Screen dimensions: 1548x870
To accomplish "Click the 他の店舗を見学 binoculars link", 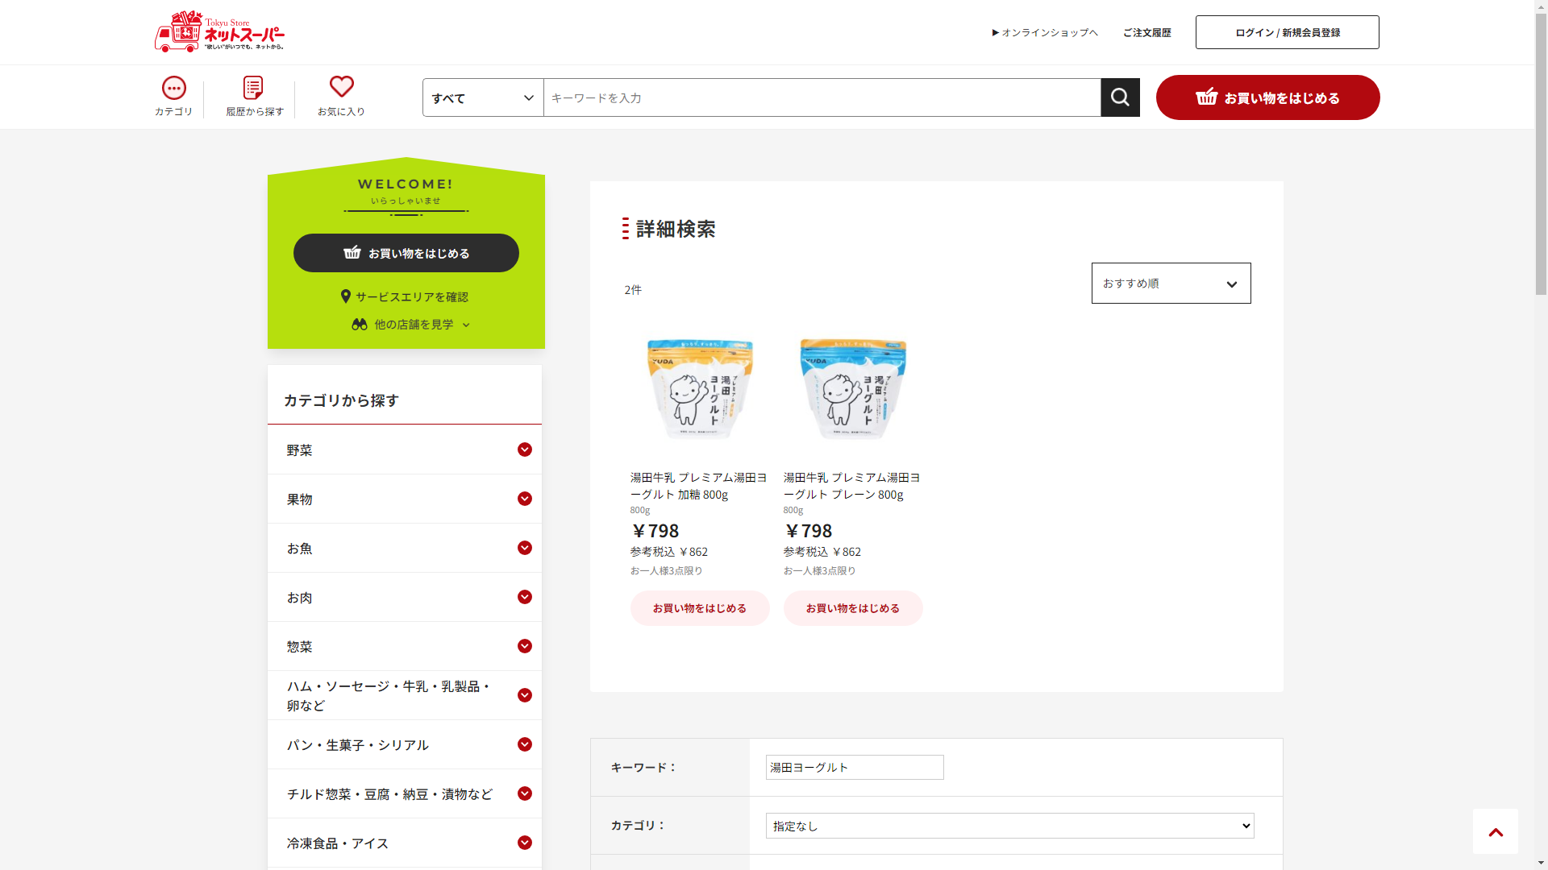I will [410, 324].
